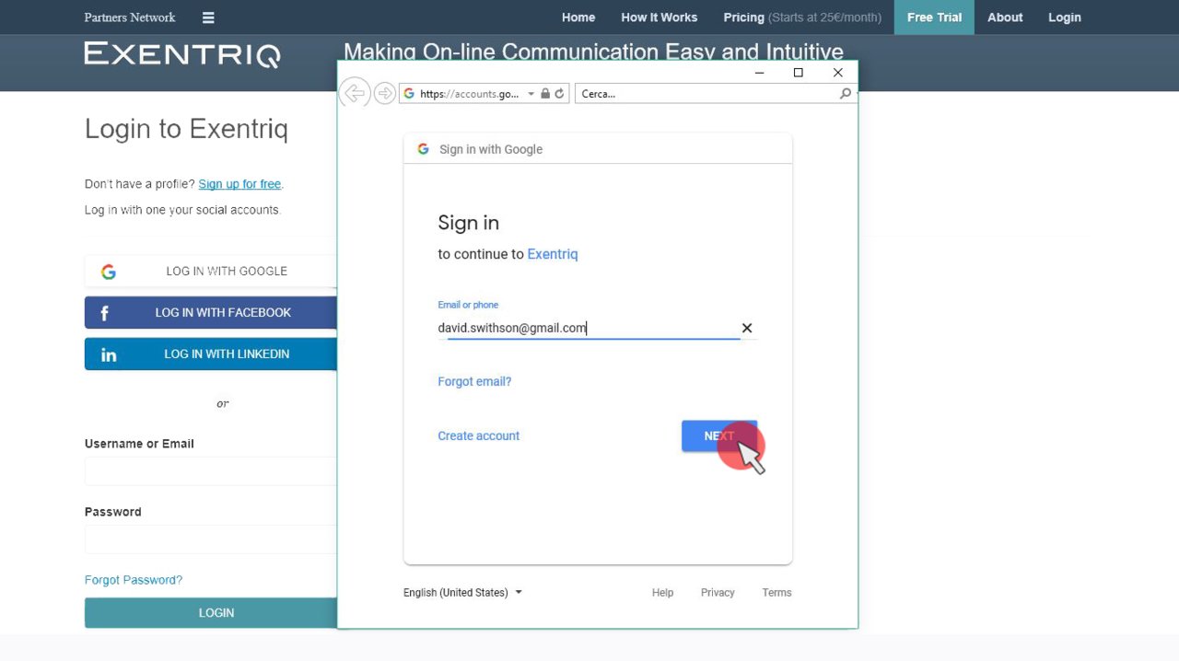Minimize the Google sign-in popup window
The width and height of the screenshot is (1179, 661).
(760, 72)
